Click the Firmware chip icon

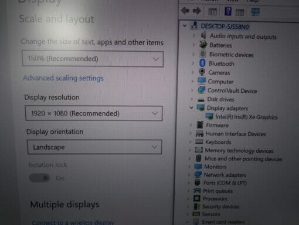pos(200,125)
